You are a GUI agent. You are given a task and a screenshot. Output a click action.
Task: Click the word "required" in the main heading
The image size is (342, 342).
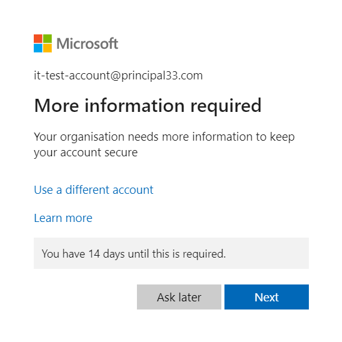pos(226,106)
